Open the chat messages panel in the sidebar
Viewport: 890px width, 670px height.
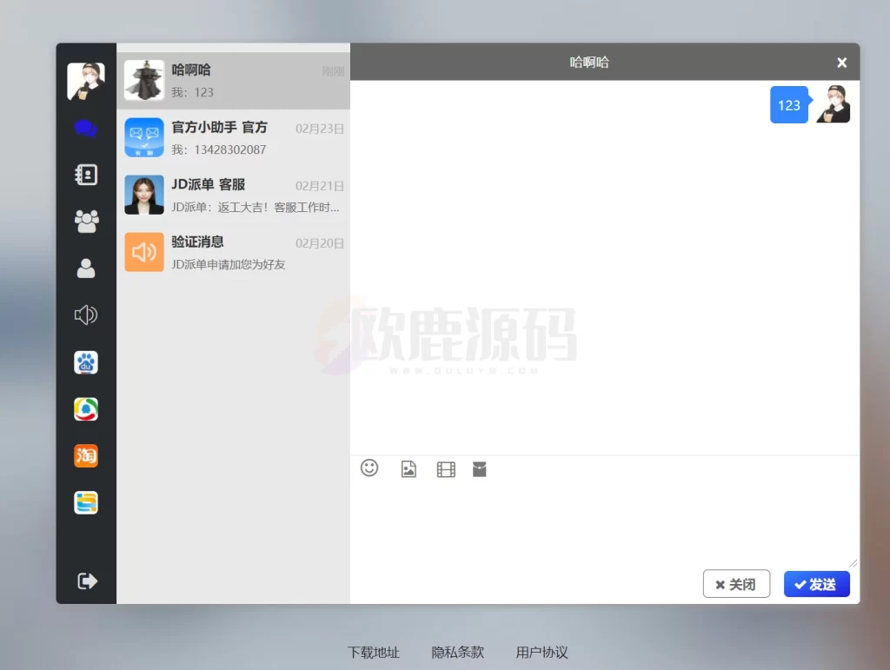85,128
